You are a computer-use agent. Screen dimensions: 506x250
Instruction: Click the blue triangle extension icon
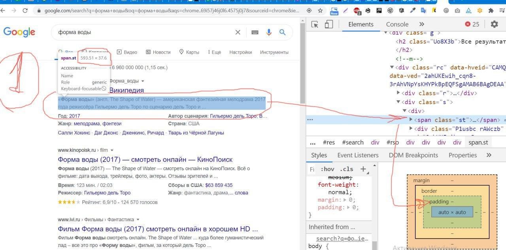(468, 11)
